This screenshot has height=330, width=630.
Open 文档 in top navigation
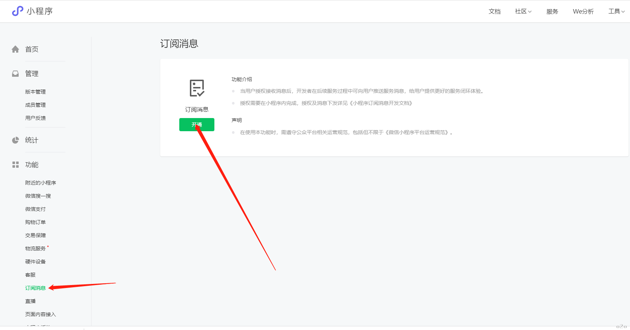click(494, 12)
